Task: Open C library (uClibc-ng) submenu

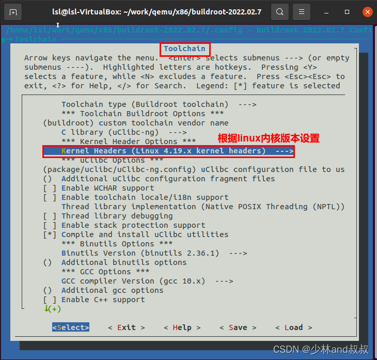Action: click(x=124, y=132)
